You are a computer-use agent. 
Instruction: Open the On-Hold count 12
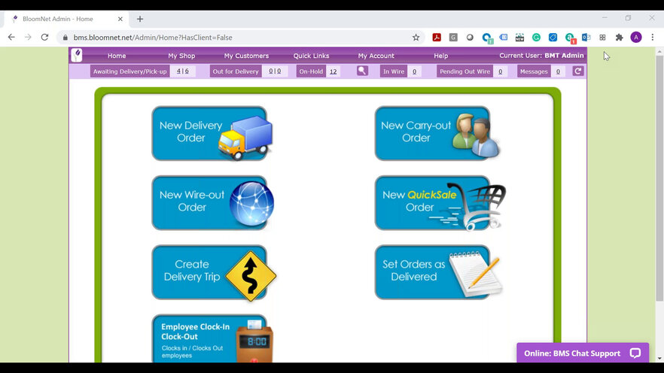pyautogui.click(x=334, y=71)
